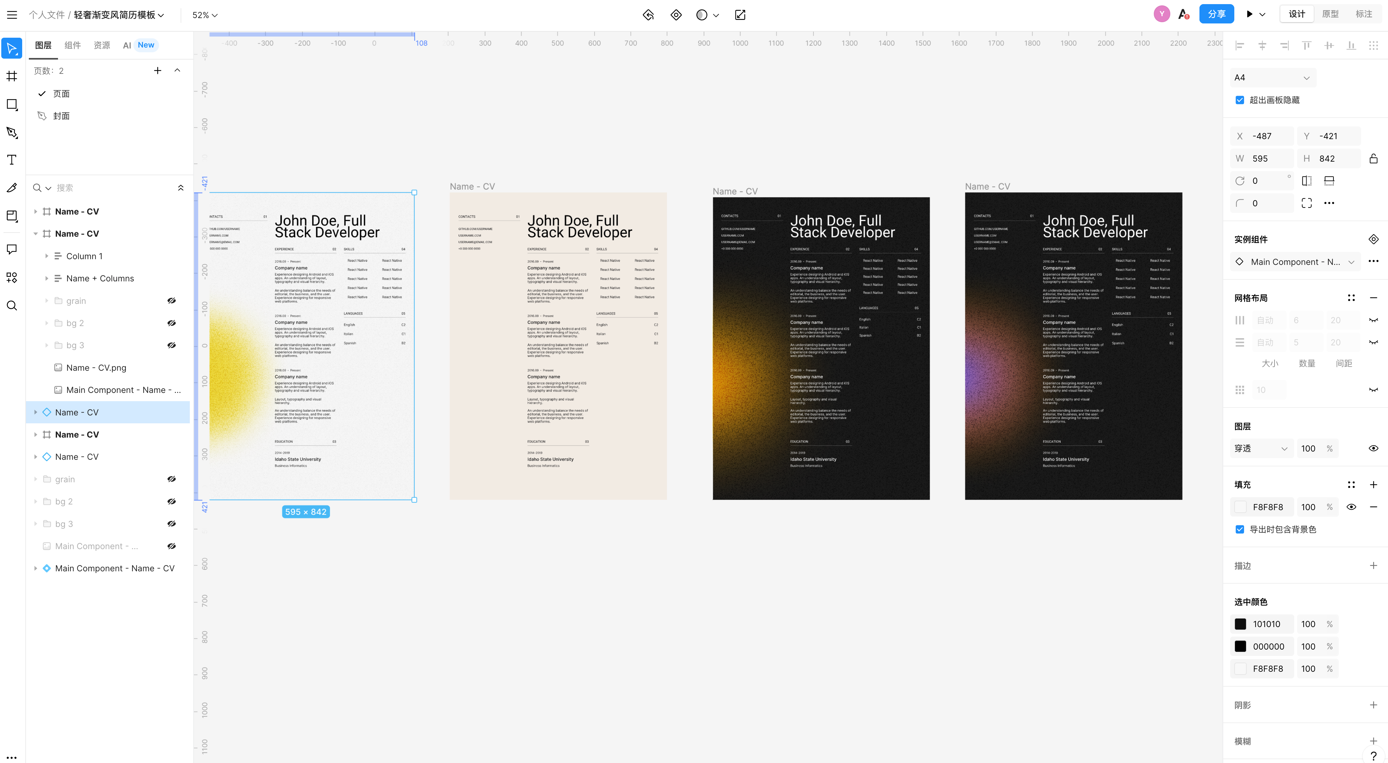Switch to the 原型 tab

pyautogui.click(x=1330, y=14)
